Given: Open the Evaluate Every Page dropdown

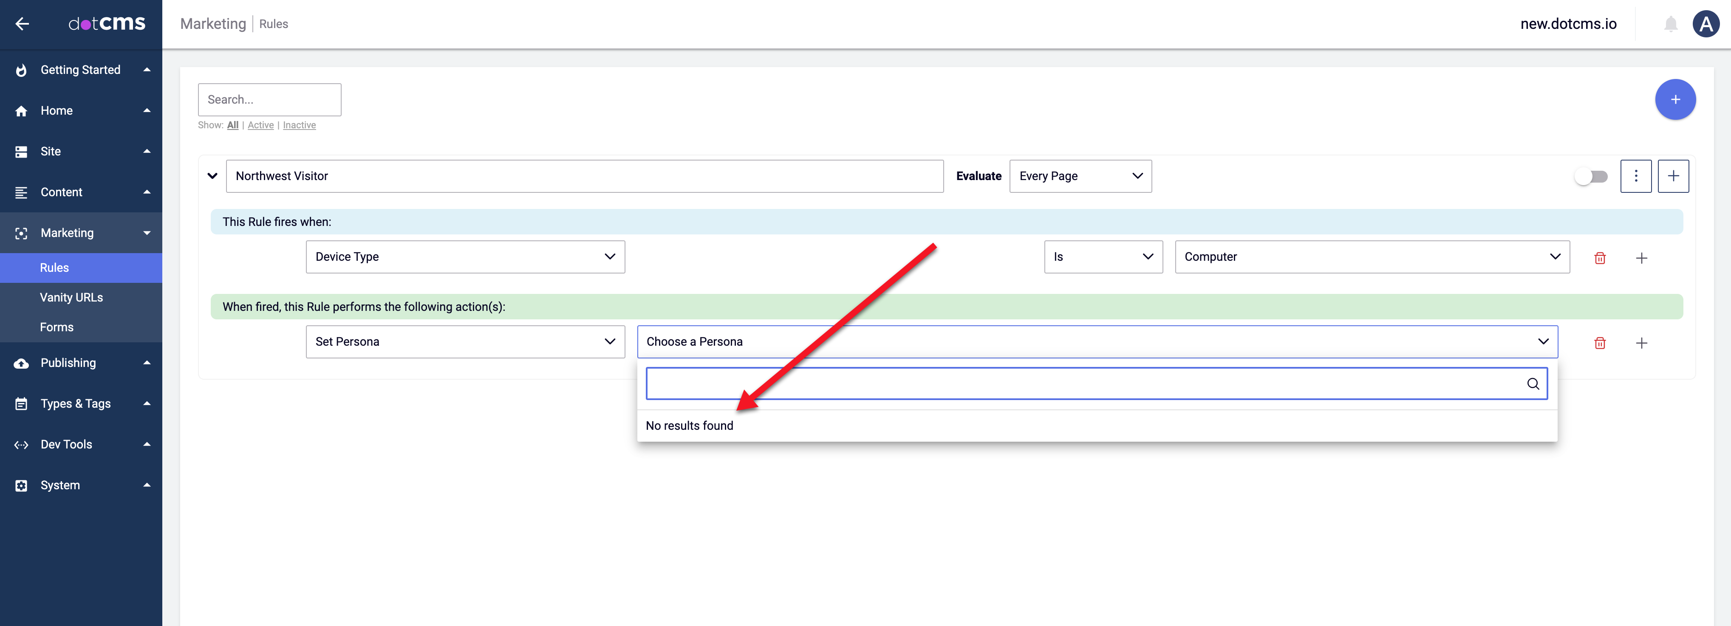Looking at the screenshot, I should point(1080,176).
